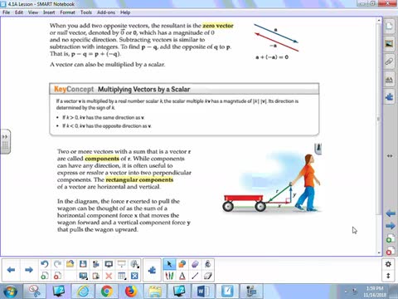
Task: Select the Regular Polygons triangle tool
Action: click(182, 276)
